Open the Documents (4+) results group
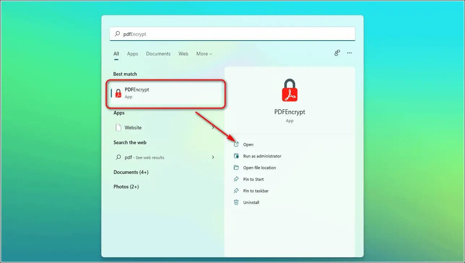This screenshot has height=263, width=465. tap(131, 172)
